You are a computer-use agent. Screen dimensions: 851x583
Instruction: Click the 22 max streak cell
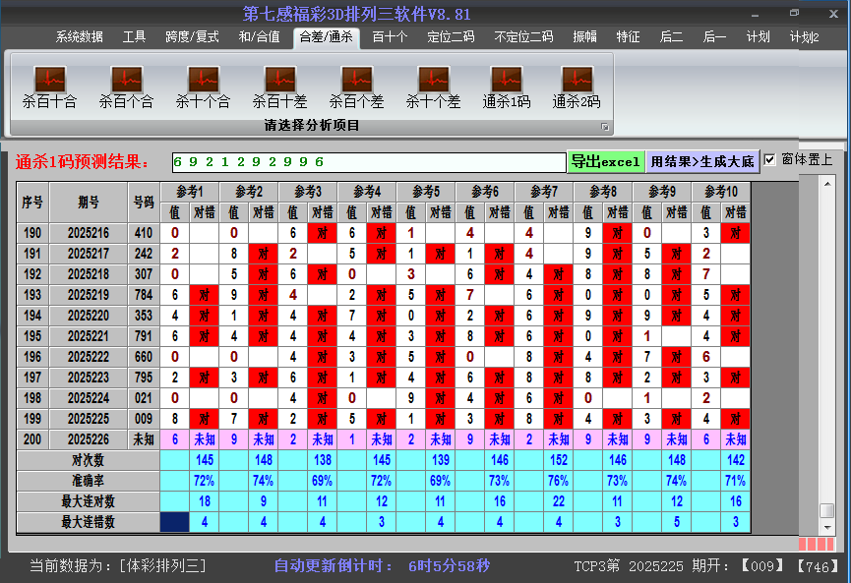point(559,501)
